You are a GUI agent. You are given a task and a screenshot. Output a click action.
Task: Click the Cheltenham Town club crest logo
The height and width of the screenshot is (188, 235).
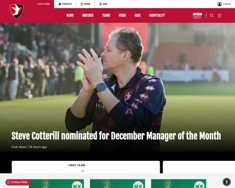point(16,11)
